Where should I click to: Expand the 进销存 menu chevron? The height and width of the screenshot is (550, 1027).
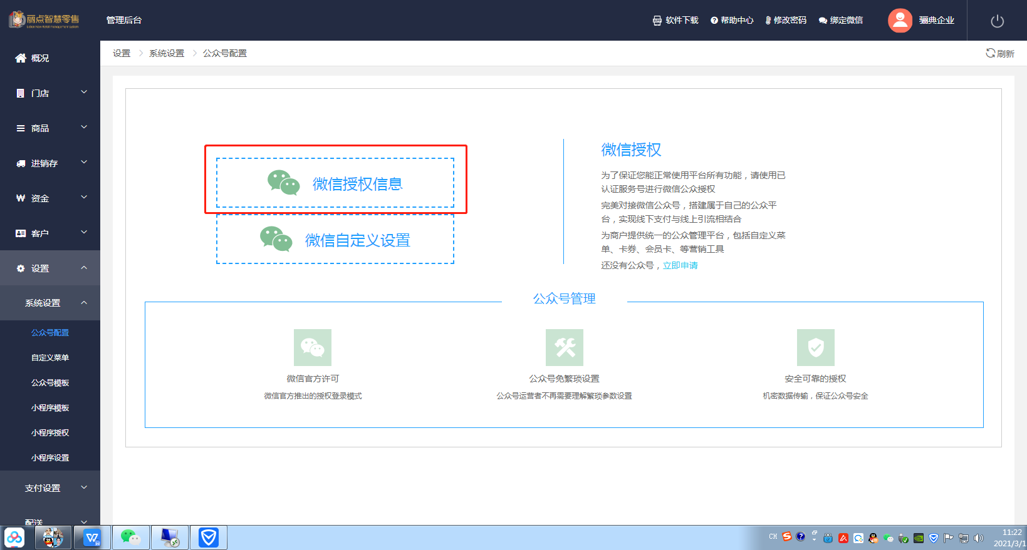pyautogui.click(x=84, y=163)
